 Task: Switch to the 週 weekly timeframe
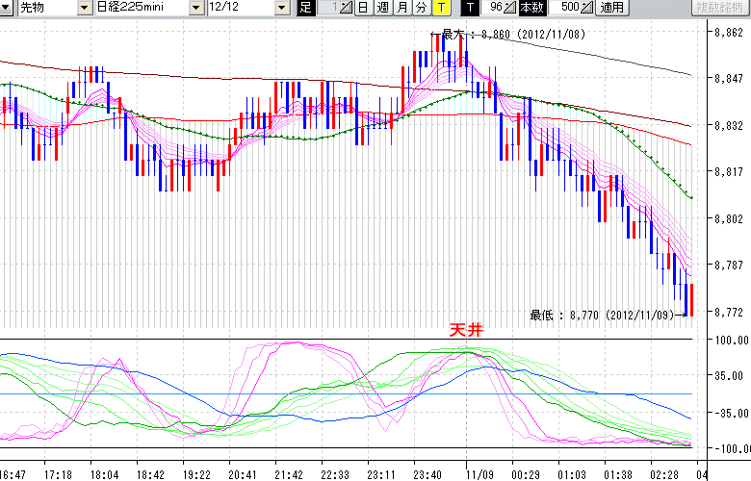pos(382,8)
